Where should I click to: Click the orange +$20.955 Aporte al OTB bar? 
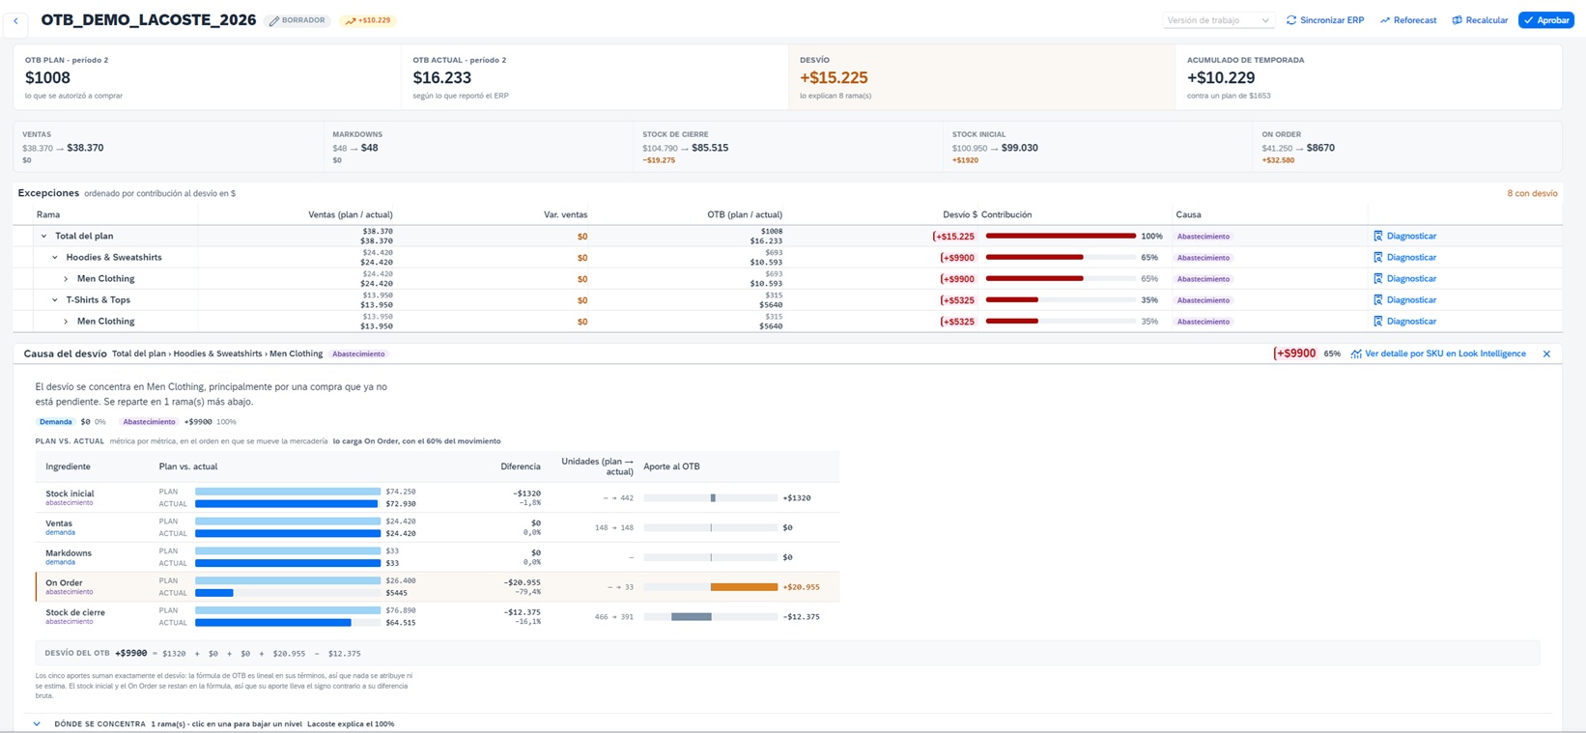click(x=744, y=587)
